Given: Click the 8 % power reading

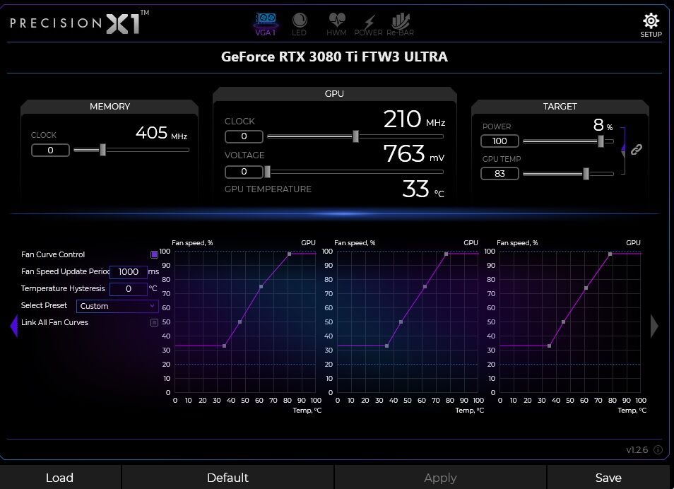Looking at the screenshot, I should coord(603,125).
